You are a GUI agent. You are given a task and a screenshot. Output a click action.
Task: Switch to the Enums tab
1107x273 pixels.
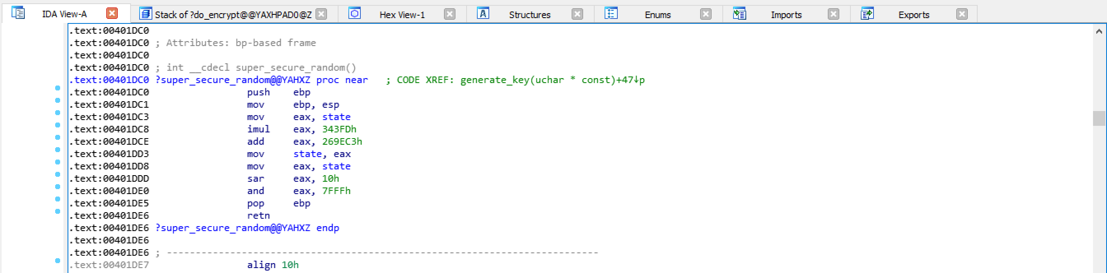tap(658, 14)
